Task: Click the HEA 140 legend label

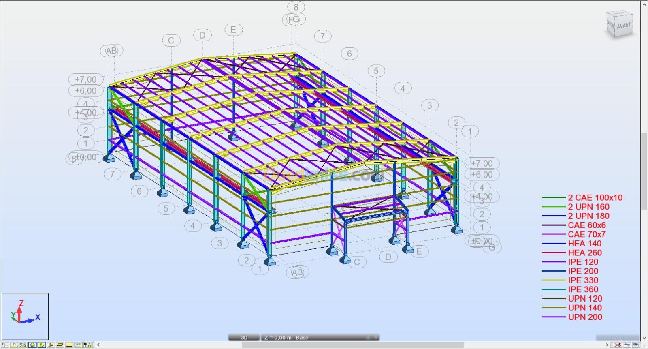Action: 585,244
